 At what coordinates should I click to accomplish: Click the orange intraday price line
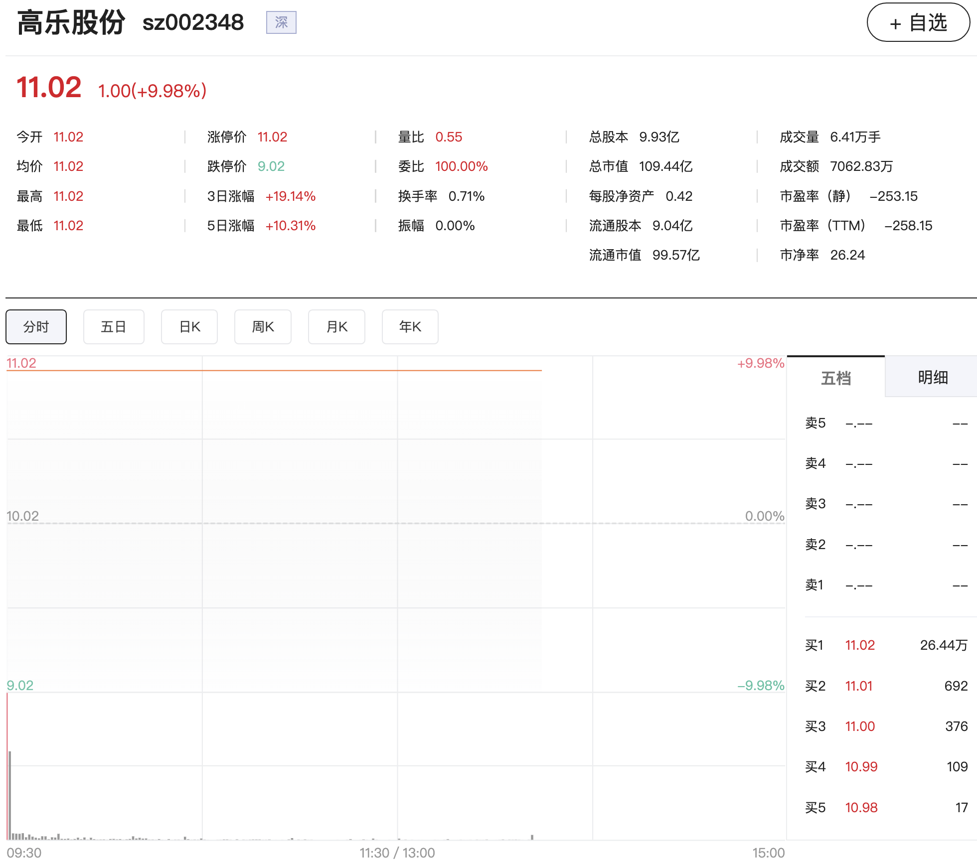pos(274,371)
